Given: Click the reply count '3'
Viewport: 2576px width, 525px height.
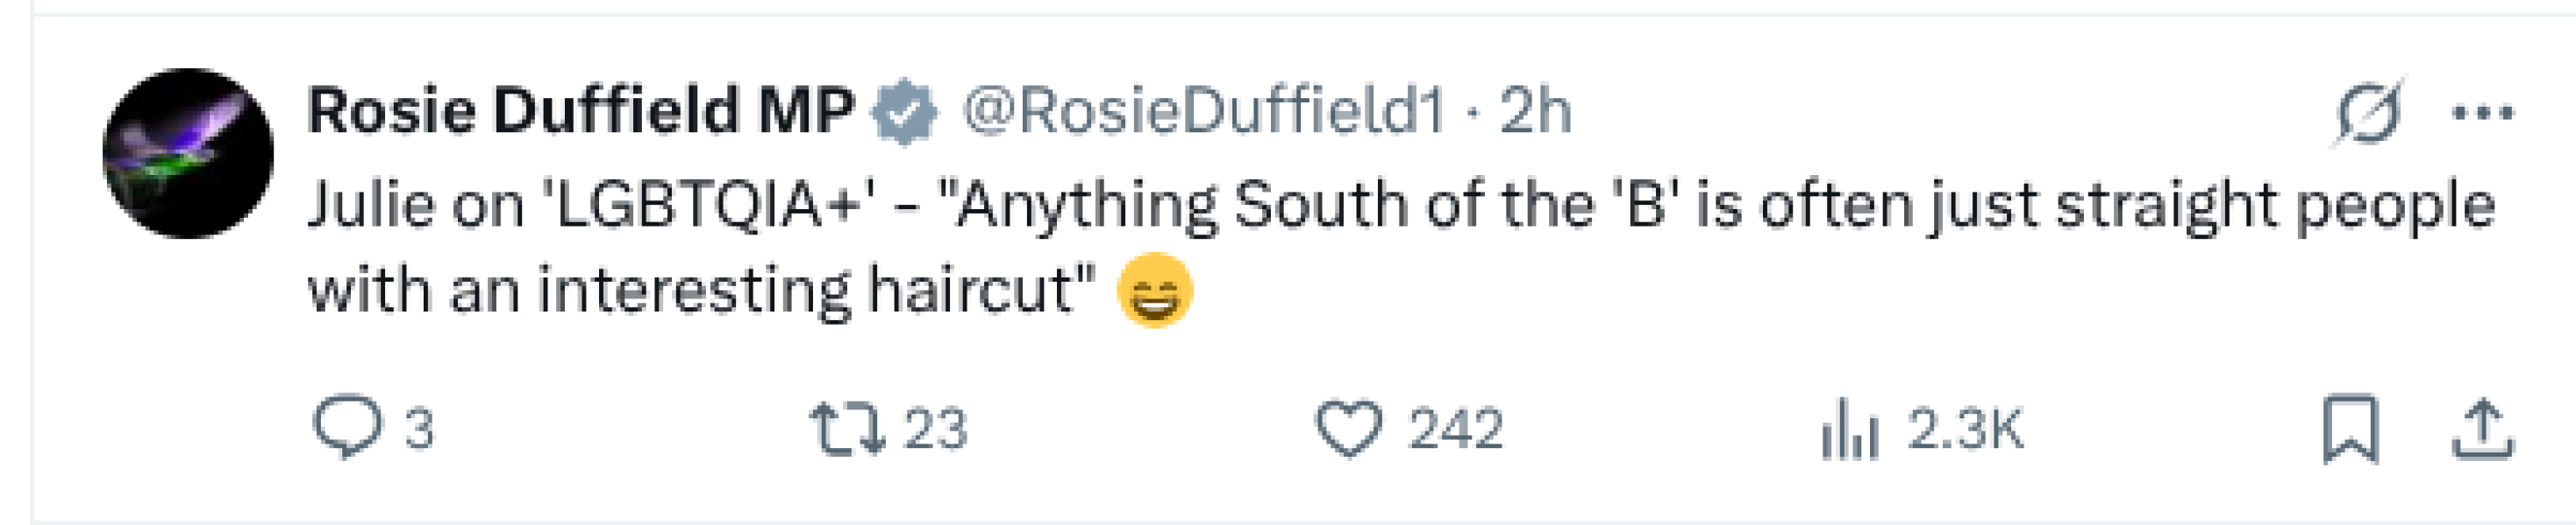Looking at the screenshot, I should pyautogui.click(x=419, y=430).
